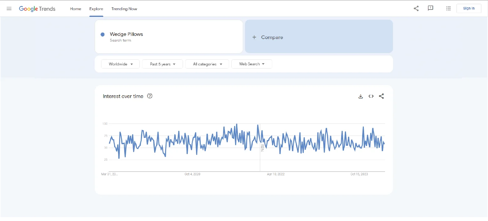Download the interest over time CSV

[361, 96]
